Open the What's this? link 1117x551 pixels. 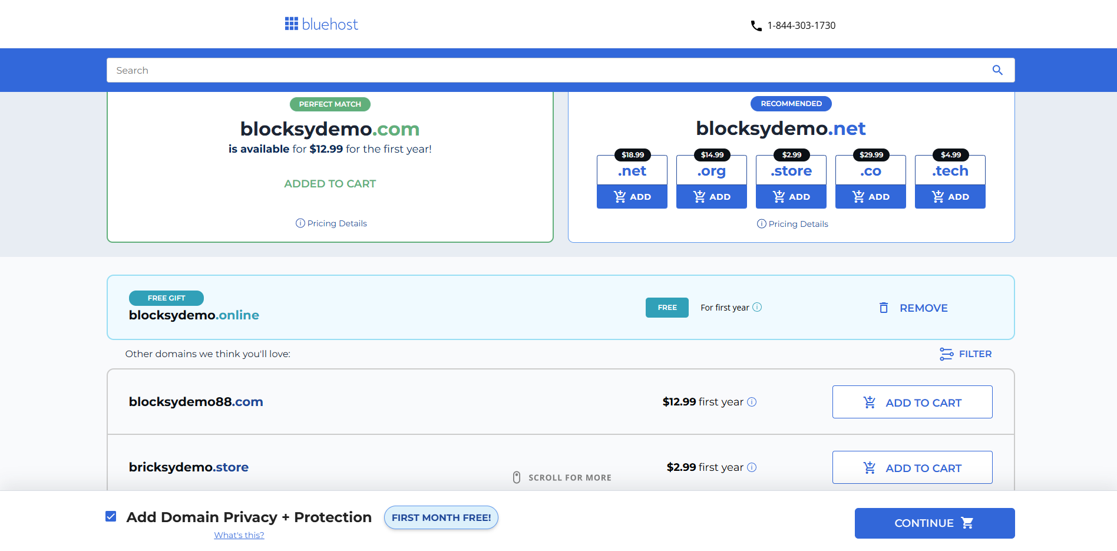239,535
